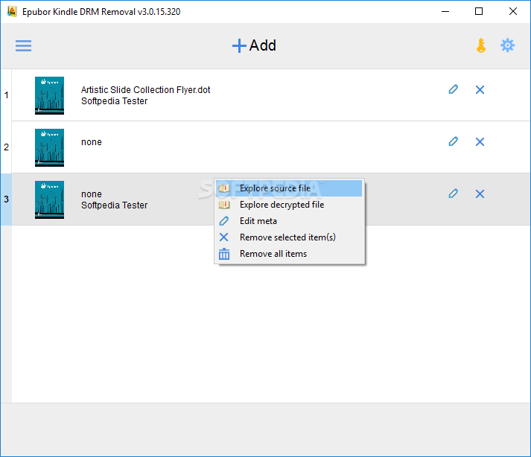Screen dimensions: 531x457
Task: Remove row 2 with the X icon
Action: pyautogui.click(x=480, y=142)
